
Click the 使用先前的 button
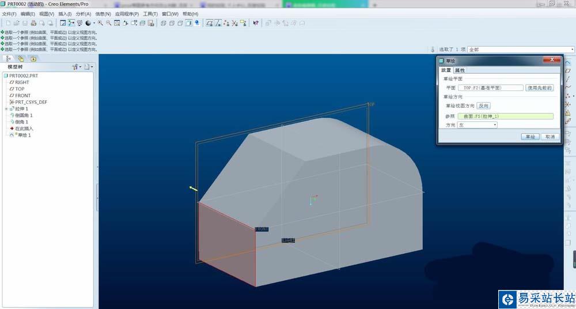540,88
